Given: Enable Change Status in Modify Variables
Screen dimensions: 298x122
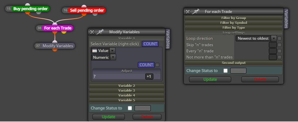Looking at the screenshot, I should (130, 108).
